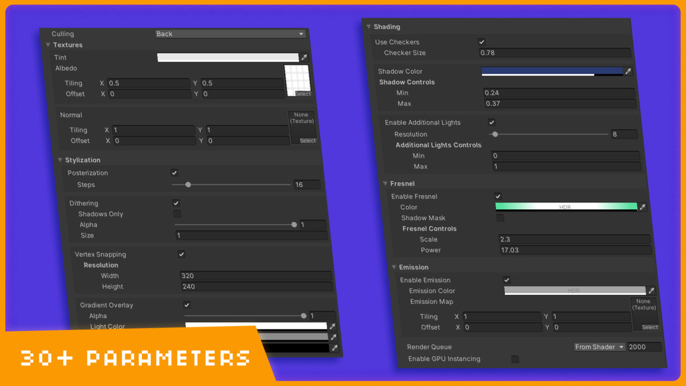Click the Dithering Alpha slider handle
The width and height of the screenshot is (686, 386).
coord(294,225)
